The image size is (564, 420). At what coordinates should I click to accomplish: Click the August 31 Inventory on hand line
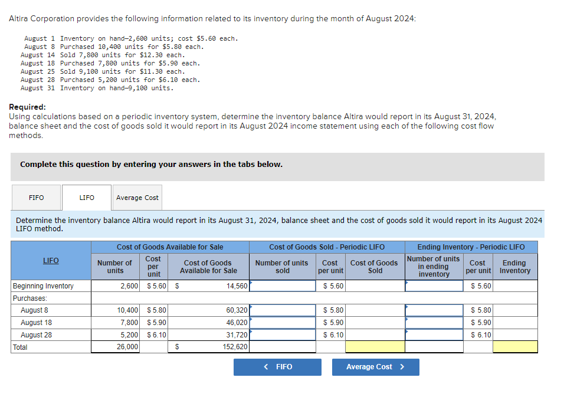click(x=97, y=88)
